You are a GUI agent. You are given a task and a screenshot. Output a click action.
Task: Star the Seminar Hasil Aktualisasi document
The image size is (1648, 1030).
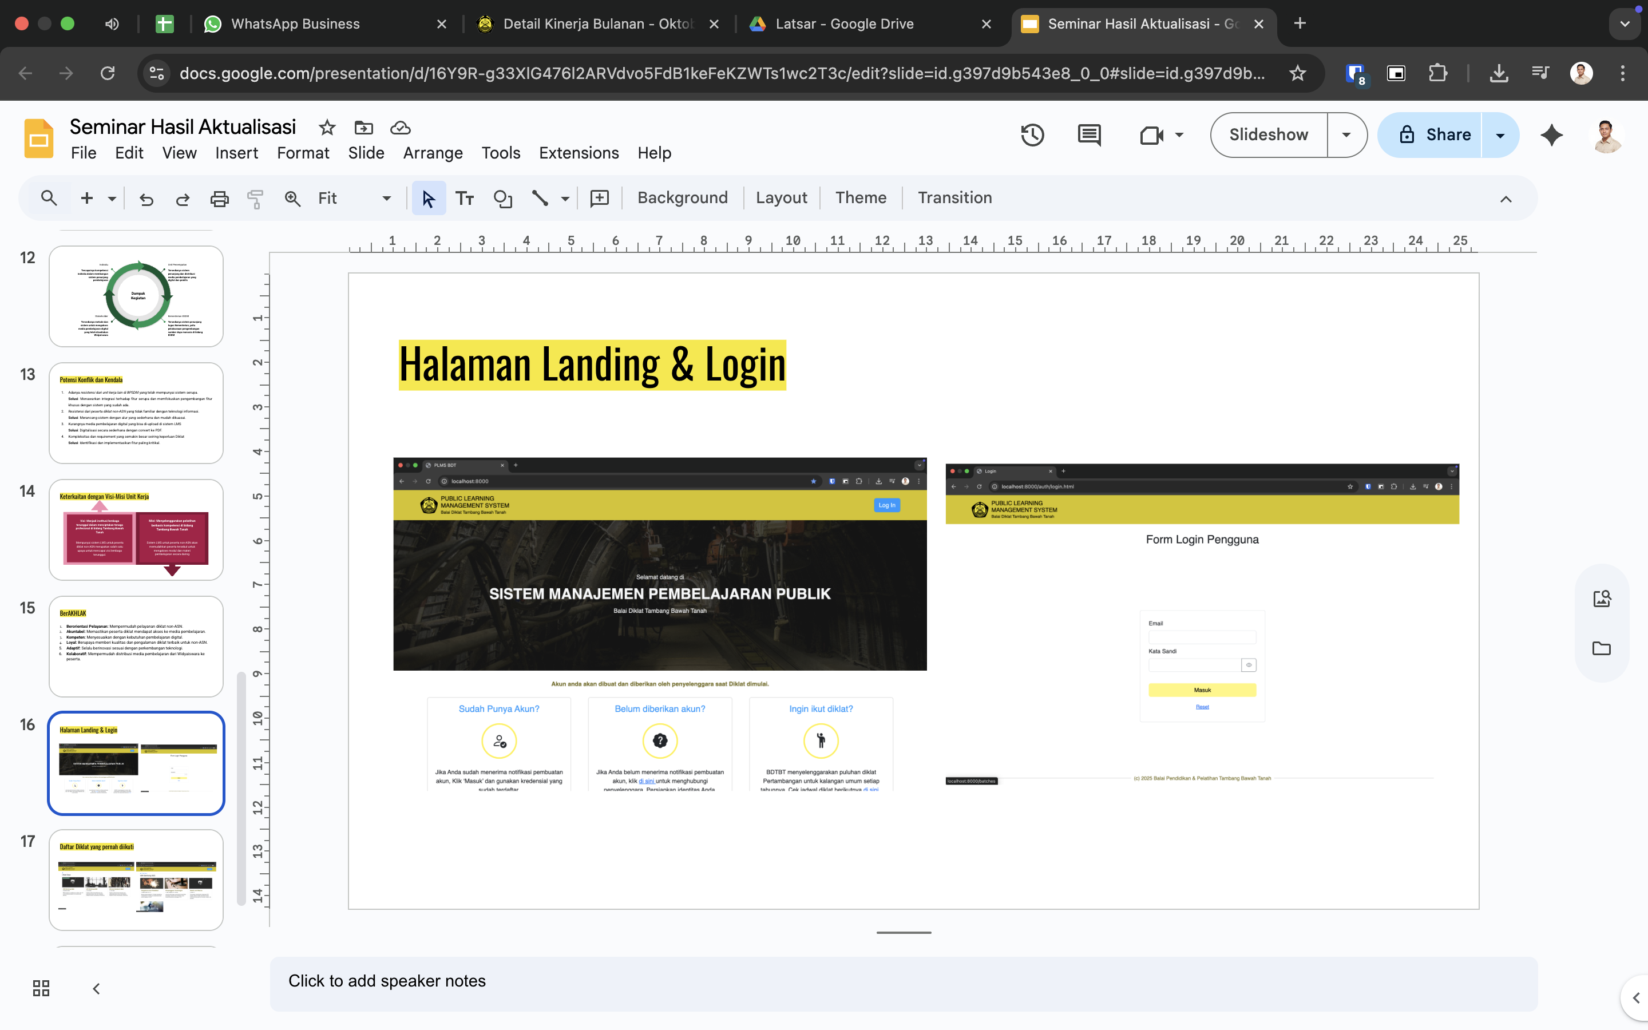point(327,128)
